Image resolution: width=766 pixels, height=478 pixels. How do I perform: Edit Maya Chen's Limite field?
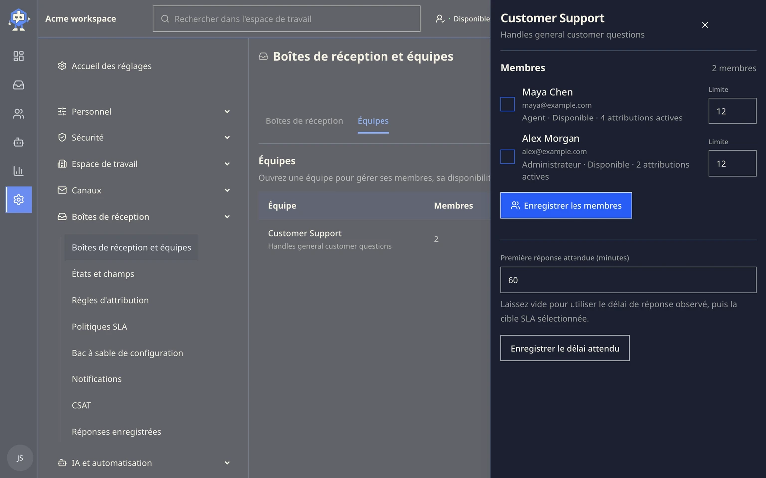point(732,111)
